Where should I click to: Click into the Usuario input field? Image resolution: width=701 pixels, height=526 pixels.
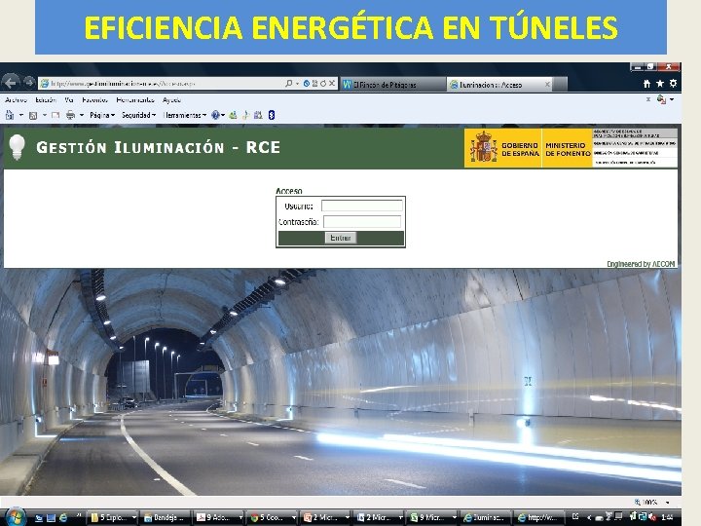[x=361, y=206]
